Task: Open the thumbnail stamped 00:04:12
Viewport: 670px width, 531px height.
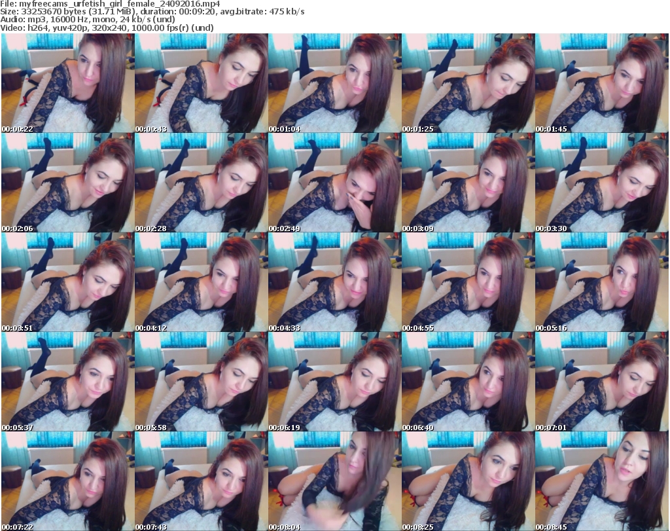Action: [x=202, y=282]
